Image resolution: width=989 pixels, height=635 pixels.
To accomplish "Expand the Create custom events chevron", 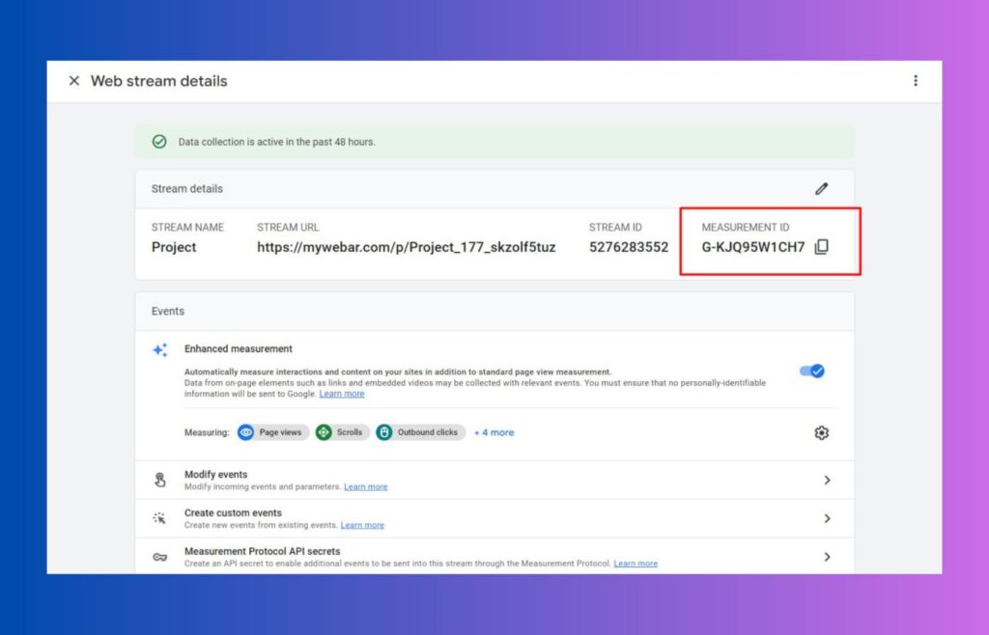I will [x=827, y=518].
